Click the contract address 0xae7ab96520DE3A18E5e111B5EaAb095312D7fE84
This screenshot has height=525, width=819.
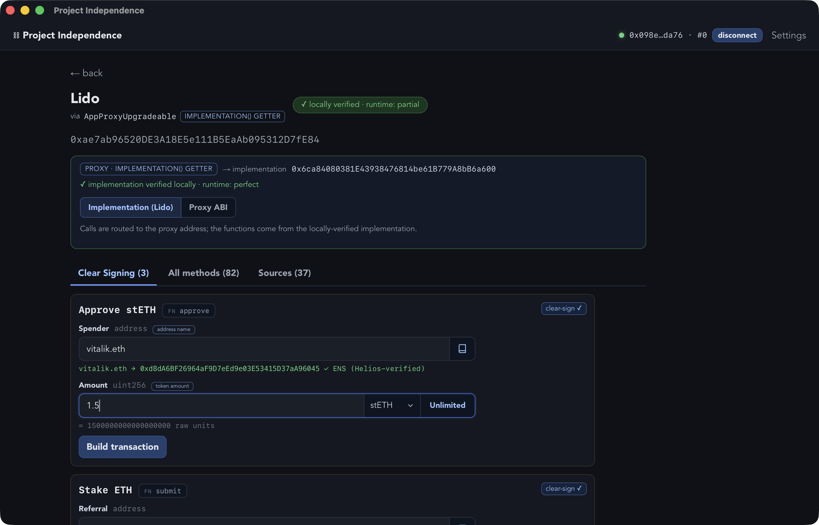195,140
